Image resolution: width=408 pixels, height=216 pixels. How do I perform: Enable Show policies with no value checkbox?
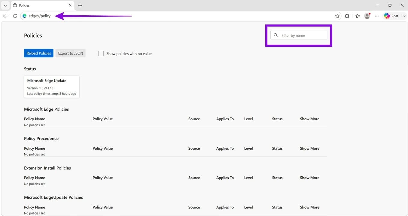(101, 53)
